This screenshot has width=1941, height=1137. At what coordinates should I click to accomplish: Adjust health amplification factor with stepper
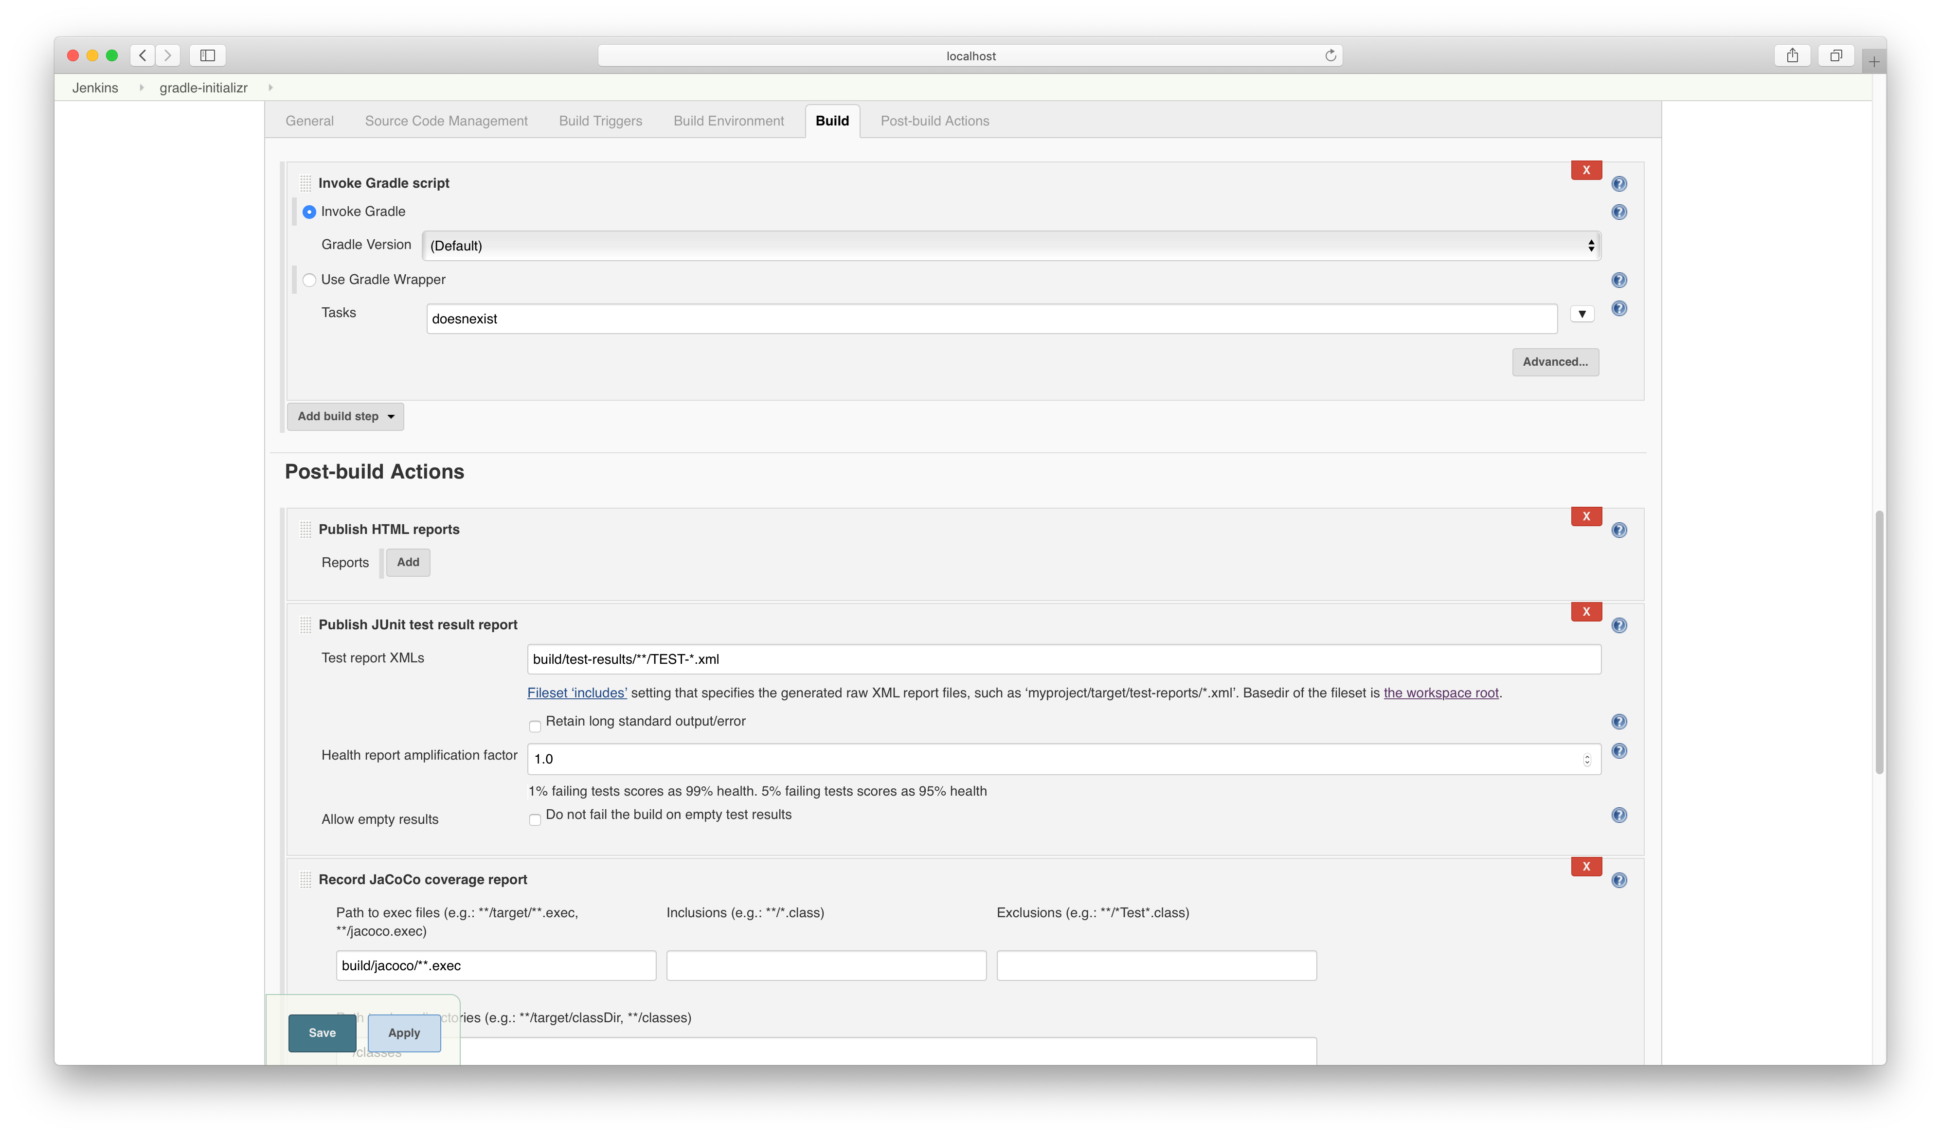(1587, 758)
